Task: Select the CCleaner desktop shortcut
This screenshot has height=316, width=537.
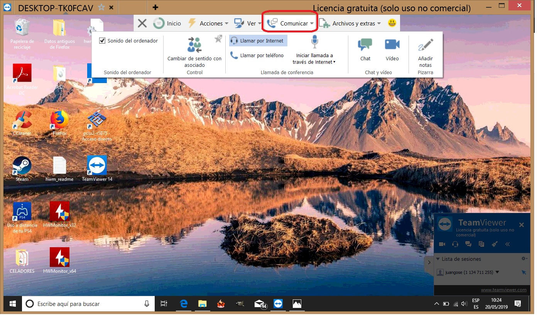Action: (x=22, y=123)
